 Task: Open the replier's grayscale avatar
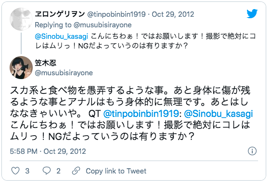pos(21,19)
